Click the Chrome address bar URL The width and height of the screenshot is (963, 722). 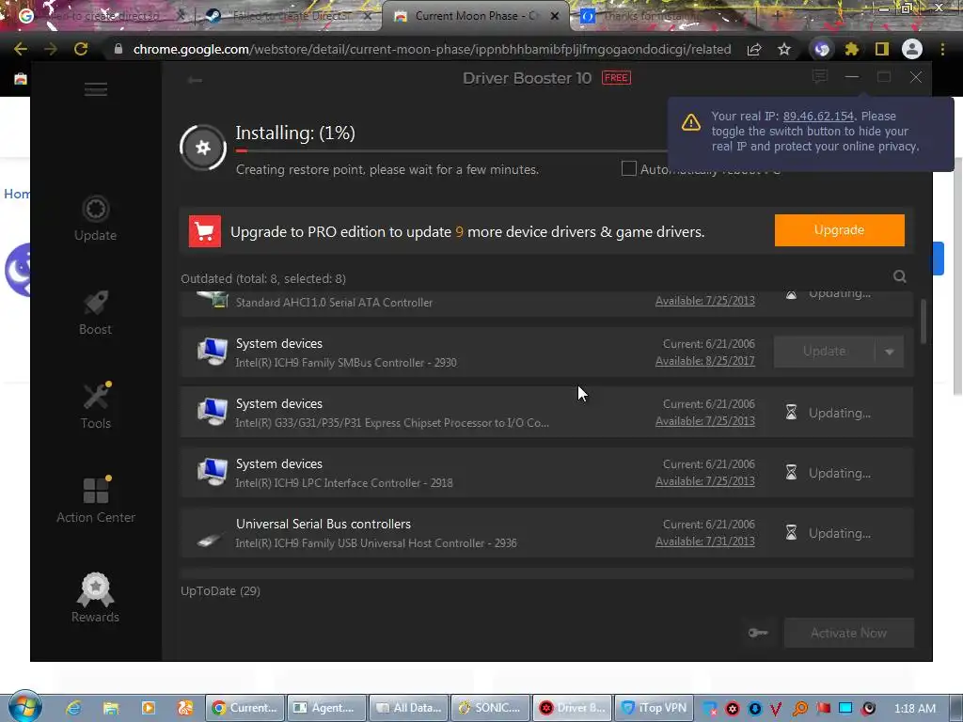tap(432, 49)
